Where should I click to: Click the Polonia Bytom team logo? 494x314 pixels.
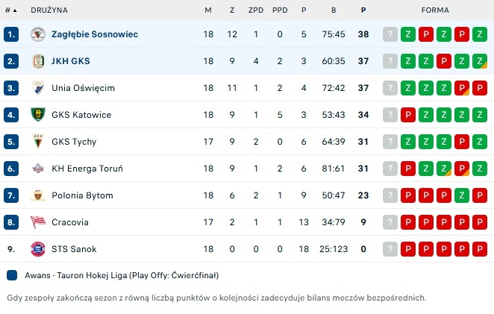pos(38,195)
